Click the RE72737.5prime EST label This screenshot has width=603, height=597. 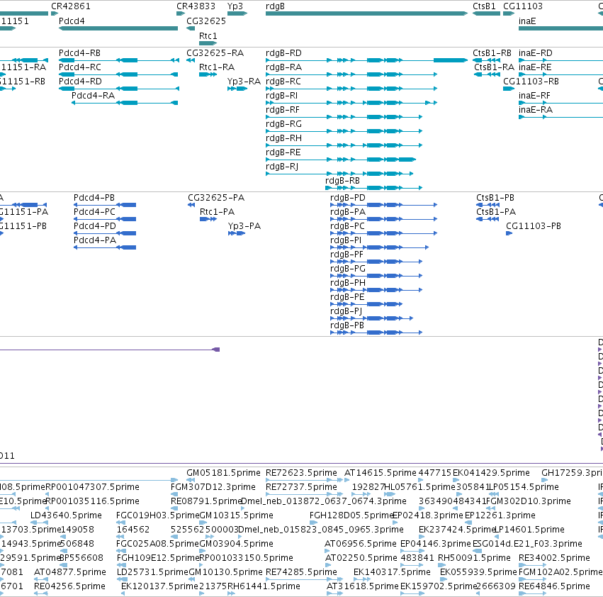point(301,487)
